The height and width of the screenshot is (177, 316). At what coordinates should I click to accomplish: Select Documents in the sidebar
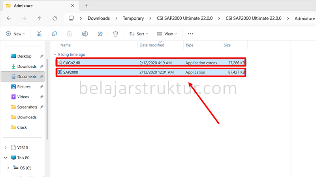(x=23, y=77)
